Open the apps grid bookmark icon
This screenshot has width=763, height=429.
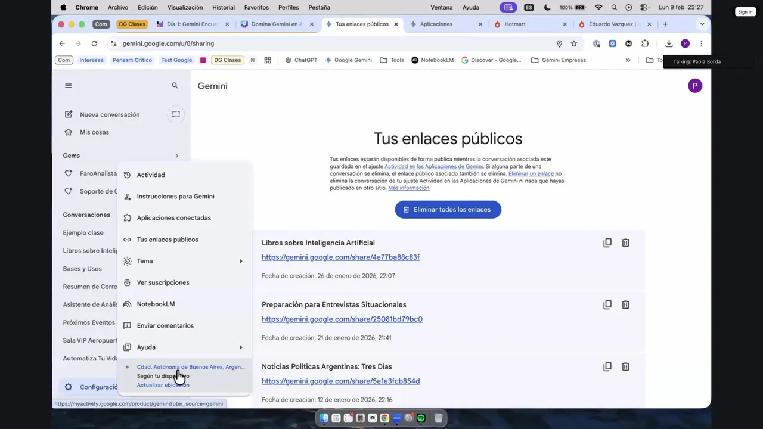click(x=268, y=60)
